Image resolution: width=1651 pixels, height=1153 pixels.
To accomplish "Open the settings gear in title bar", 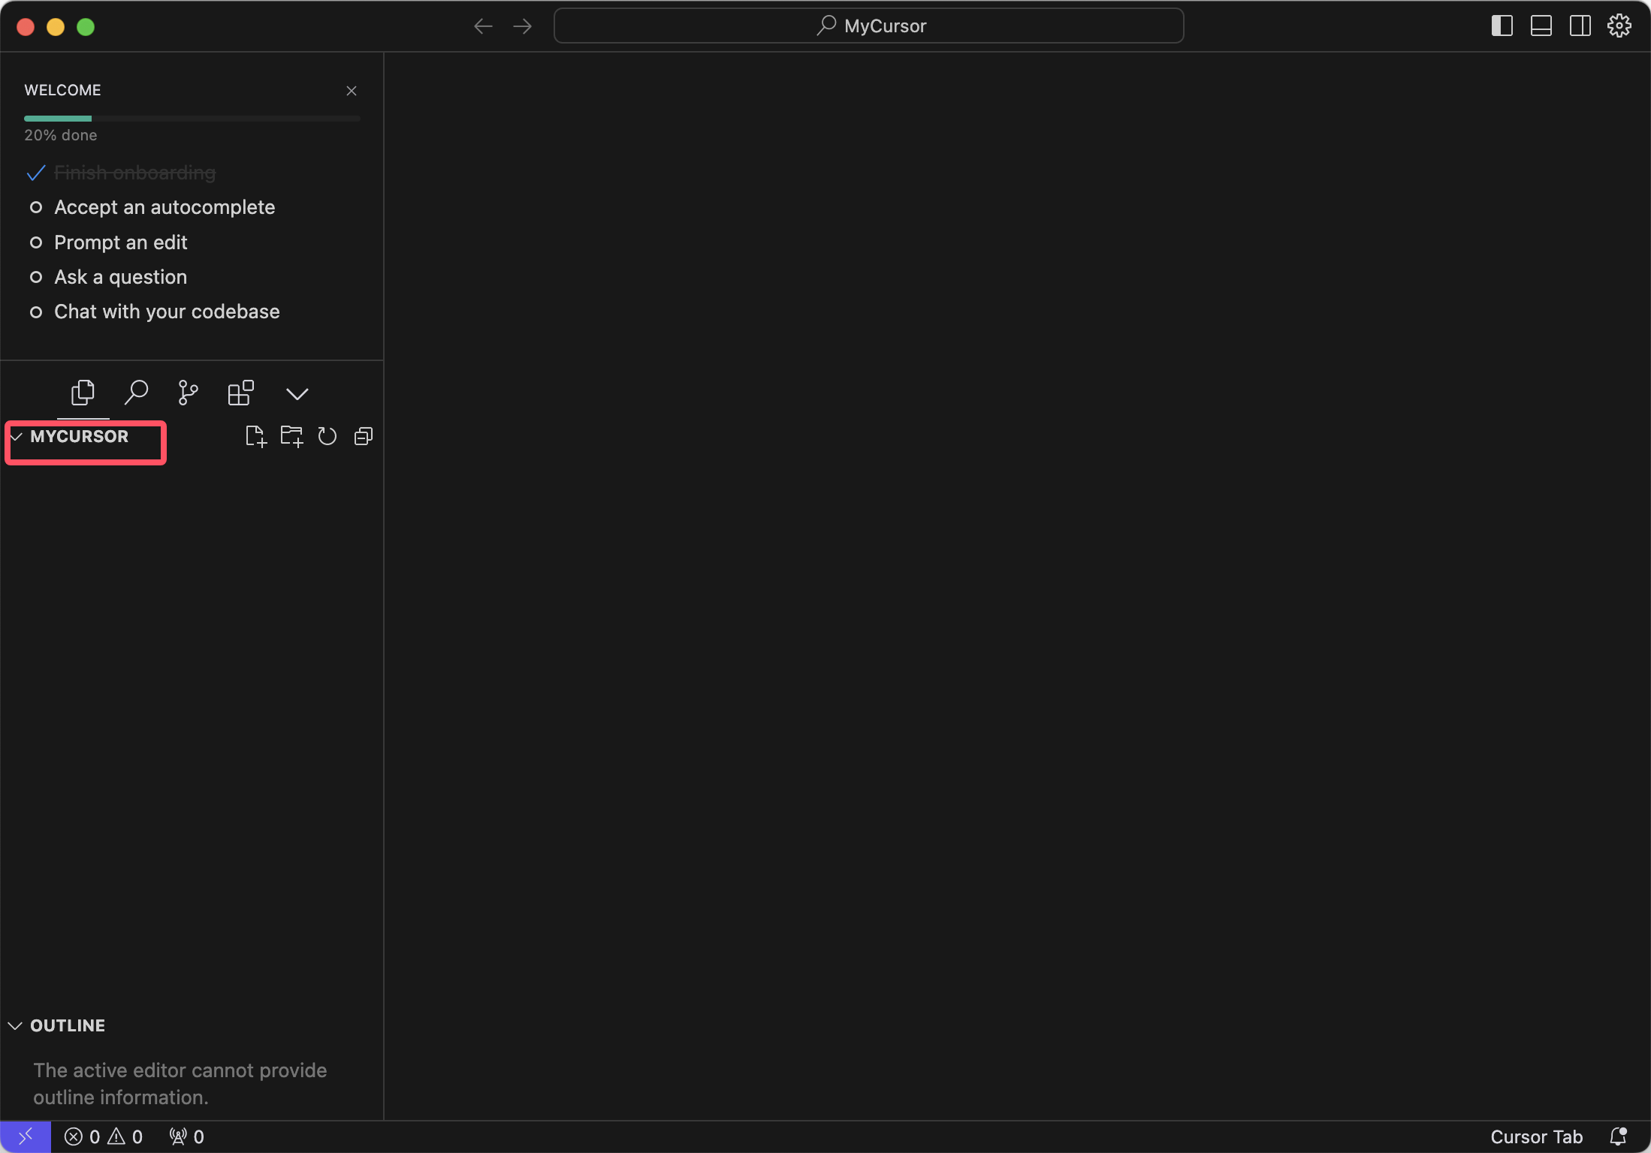I will click(1619, 26).
